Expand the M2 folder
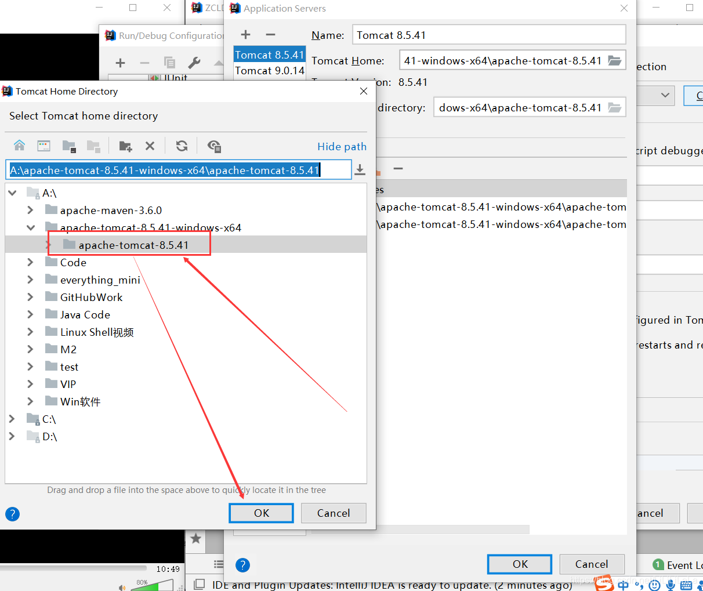Viewport: 703px width, 591px height. click(x=30, y=349)
